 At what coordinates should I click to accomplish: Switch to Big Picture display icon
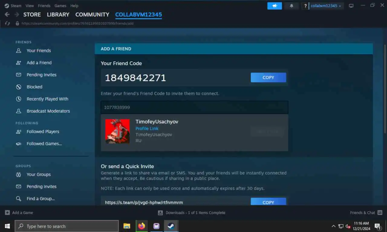[351, 6]
